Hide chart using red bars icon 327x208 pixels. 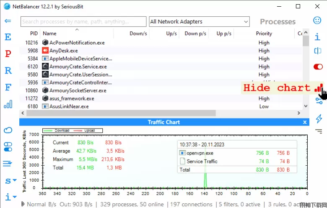[x=319, y=88]
